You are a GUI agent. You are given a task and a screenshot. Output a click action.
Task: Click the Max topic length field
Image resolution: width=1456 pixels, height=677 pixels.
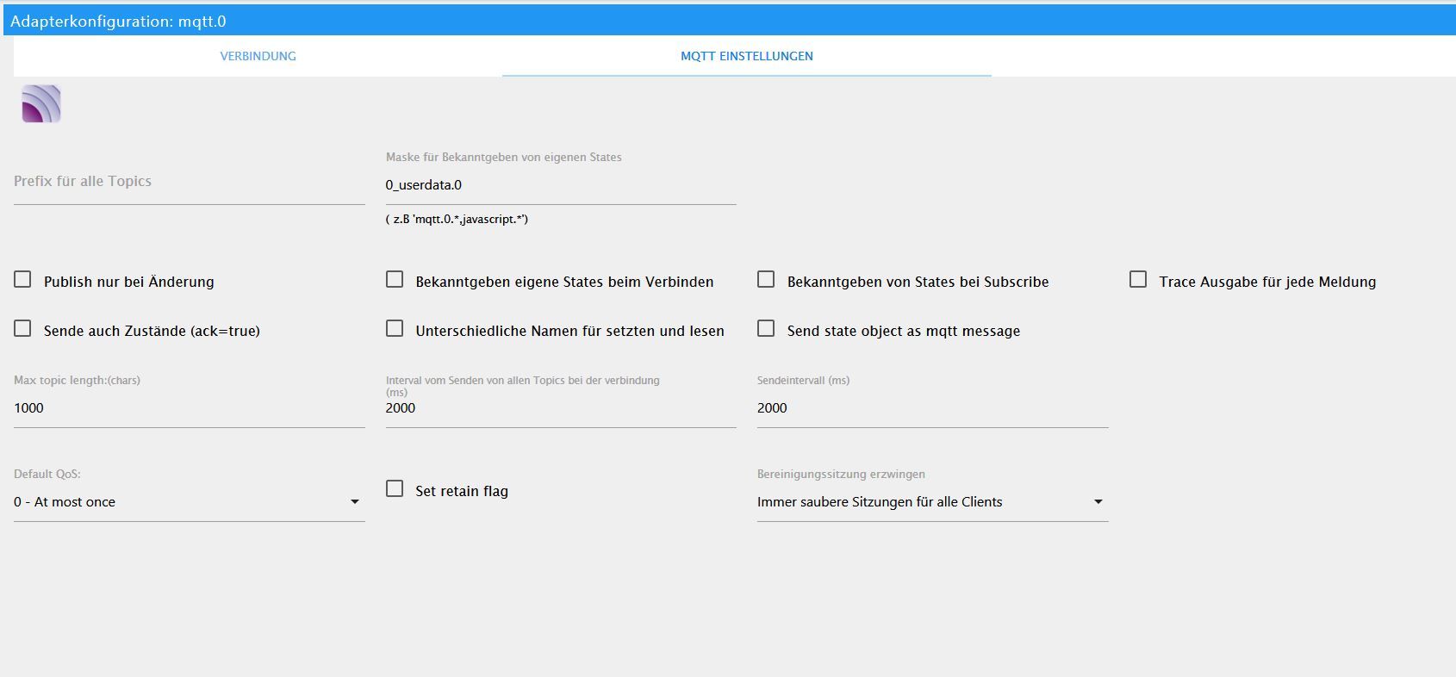pos(190,408)
